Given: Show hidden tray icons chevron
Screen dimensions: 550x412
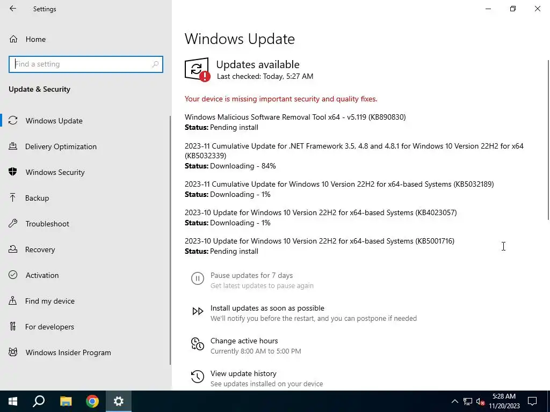Looking at the screenshot, I should pyautogui.click(x=454, y=401).
